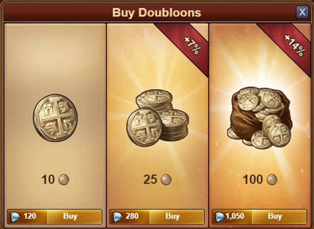Select the 10 doubloons quantity label
Screen dimensions: 314x229
48,180
